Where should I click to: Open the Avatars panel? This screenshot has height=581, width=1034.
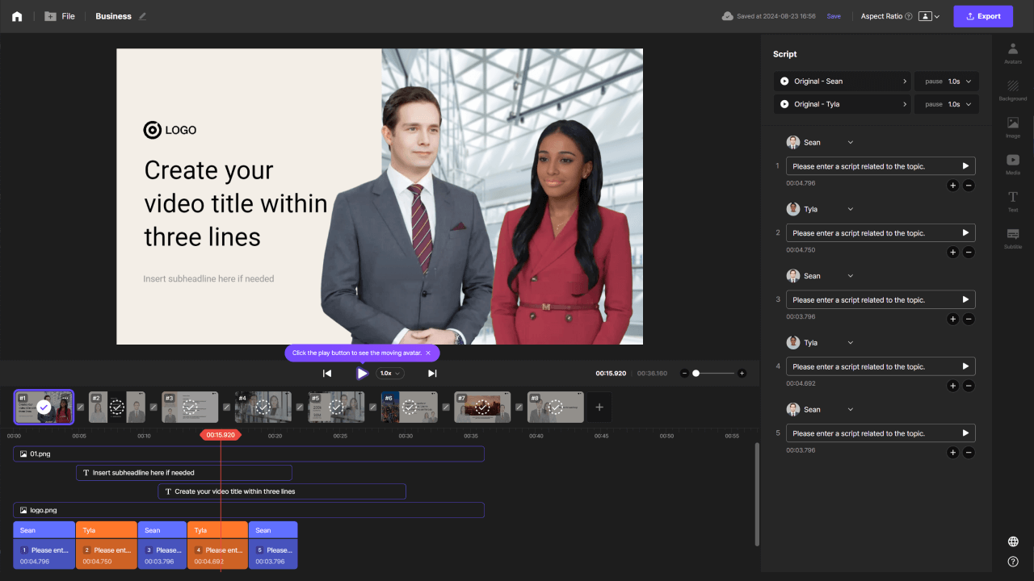1013,53
